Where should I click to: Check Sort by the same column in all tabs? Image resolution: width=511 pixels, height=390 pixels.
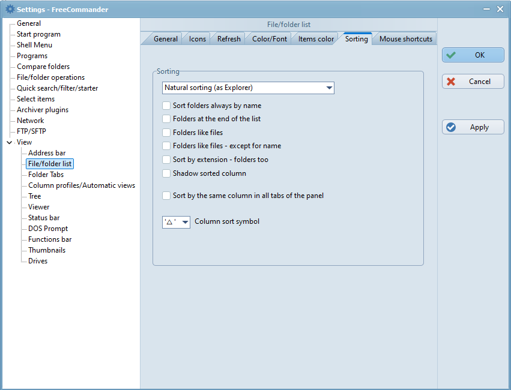[166, 196]
